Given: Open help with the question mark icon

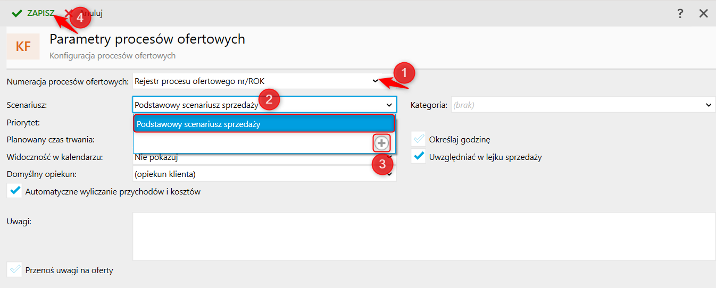Looking at the screenshot, I should [x=680, y=14].
